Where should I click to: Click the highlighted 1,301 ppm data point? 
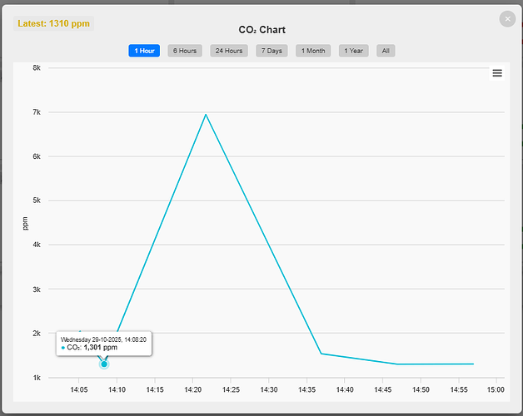(x=104, y=364)
